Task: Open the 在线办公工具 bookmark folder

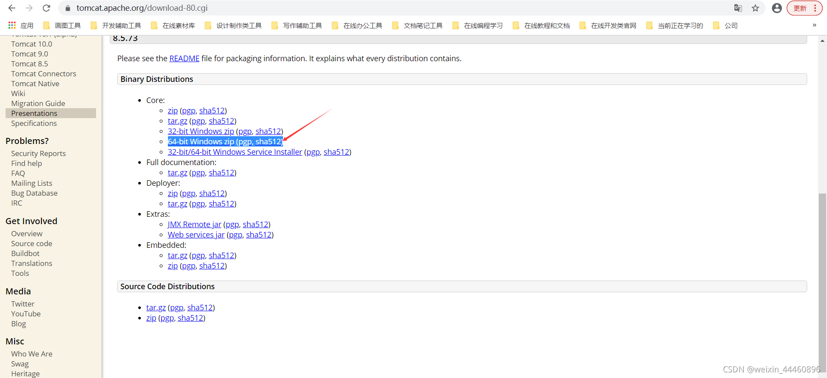Action: [x=358, y=25]
